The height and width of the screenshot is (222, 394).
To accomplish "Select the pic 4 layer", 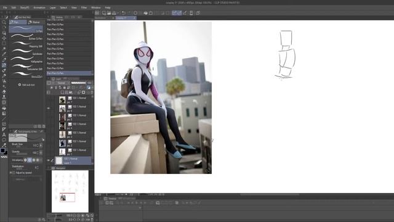I will coord(74,126).
